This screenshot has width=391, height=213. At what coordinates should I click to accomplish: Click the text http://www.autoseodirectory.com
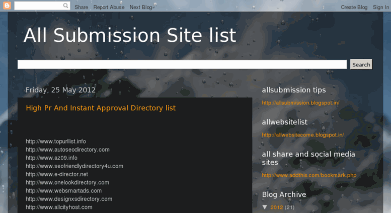coord(67,150)
